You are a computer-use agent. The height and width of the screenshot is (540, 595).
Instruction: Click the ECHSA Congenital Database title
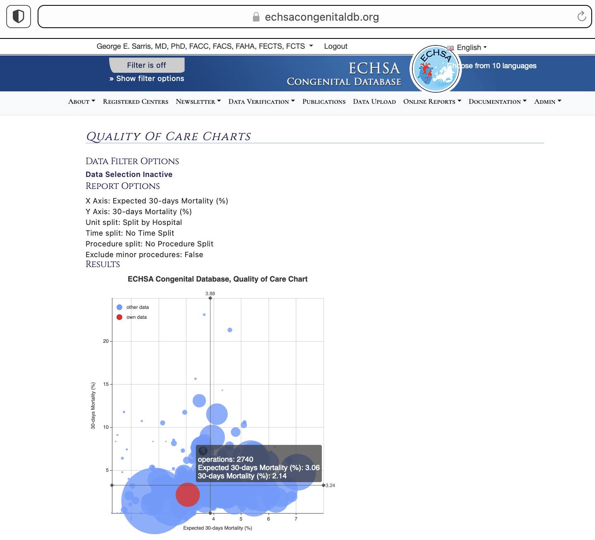(x=344, y=74)
